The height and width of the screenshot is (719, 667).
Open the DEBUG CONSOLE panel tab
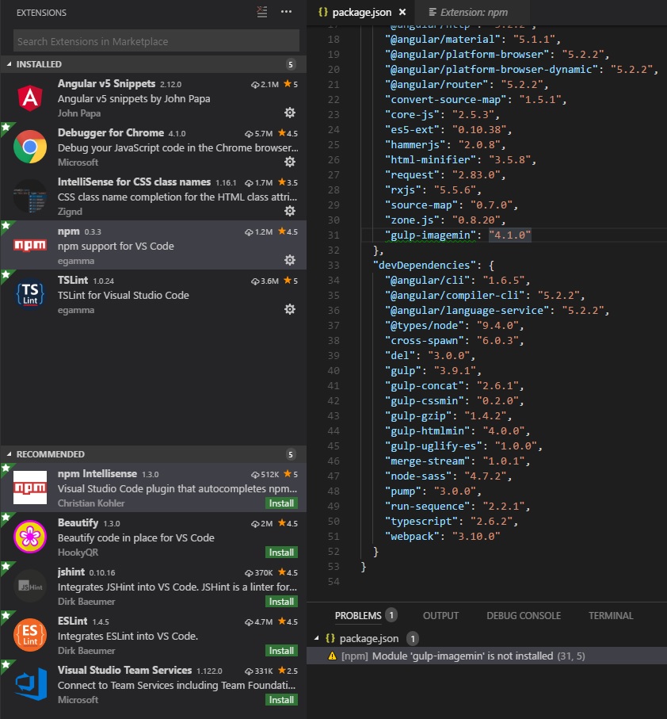[523, 615]
